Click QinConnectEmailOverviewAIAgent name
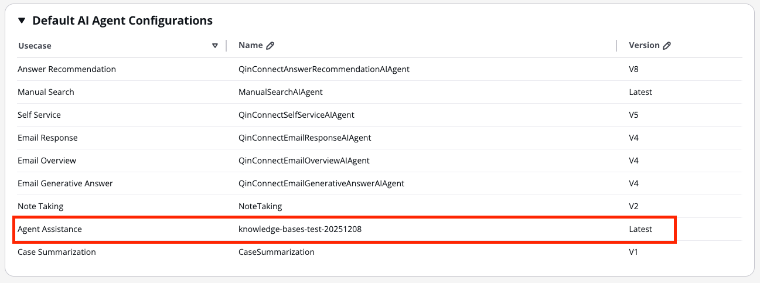The image size is (760, 283). click(x=304, y=161)
